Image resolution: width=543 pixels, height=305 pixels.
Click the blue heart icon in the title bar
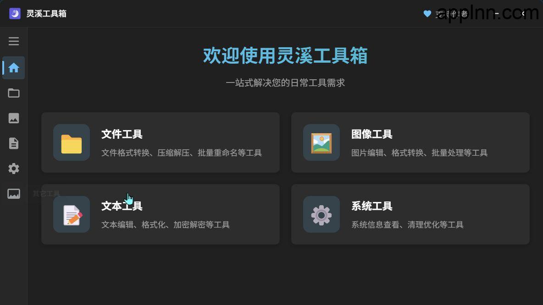(427, 14)
